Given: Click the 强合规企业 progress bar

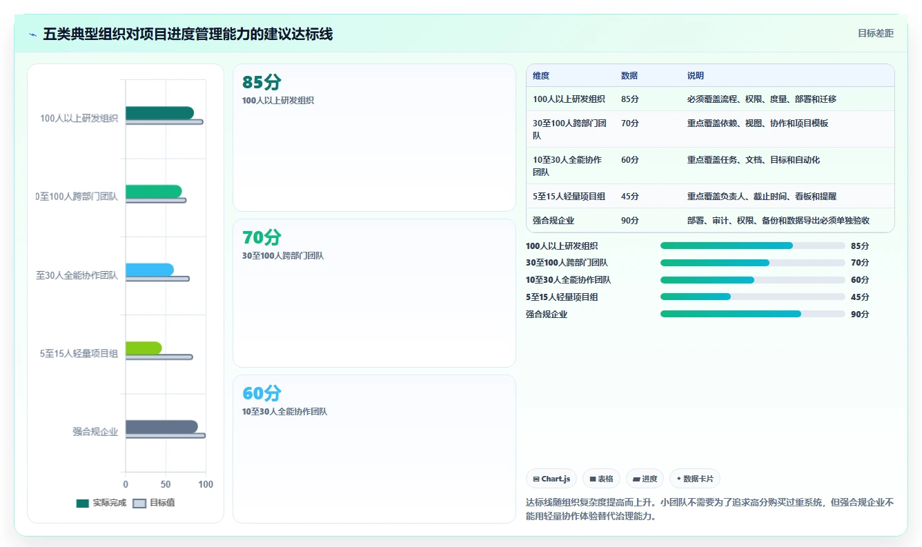Looking at the screenshot, I should click(x=752, y=314).
